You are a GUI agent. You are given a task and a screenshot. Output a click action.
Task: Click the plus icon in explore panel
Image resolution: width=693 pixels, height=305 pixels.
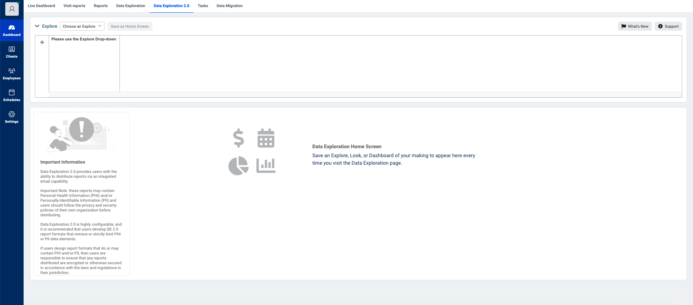(42, 42)
